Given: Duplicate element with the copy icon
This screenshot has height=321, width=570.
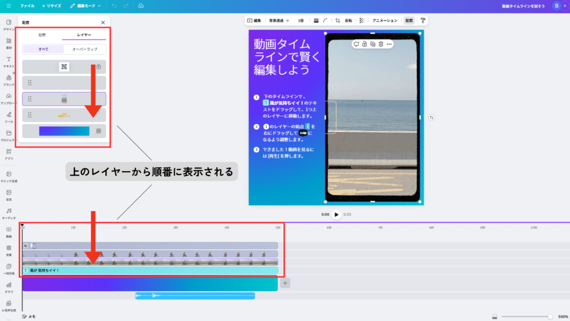Looking at the screenshot, I should pyautogui.click(x=372, y=44).
